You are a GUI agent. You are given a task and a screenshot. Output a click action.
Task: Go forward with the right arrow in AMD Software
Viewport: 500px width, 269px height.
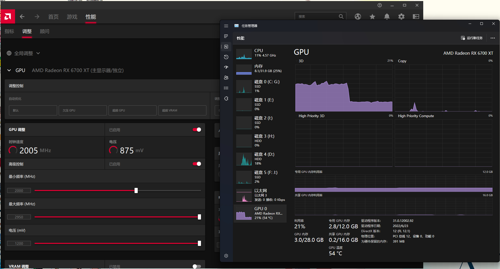[37, 17]
